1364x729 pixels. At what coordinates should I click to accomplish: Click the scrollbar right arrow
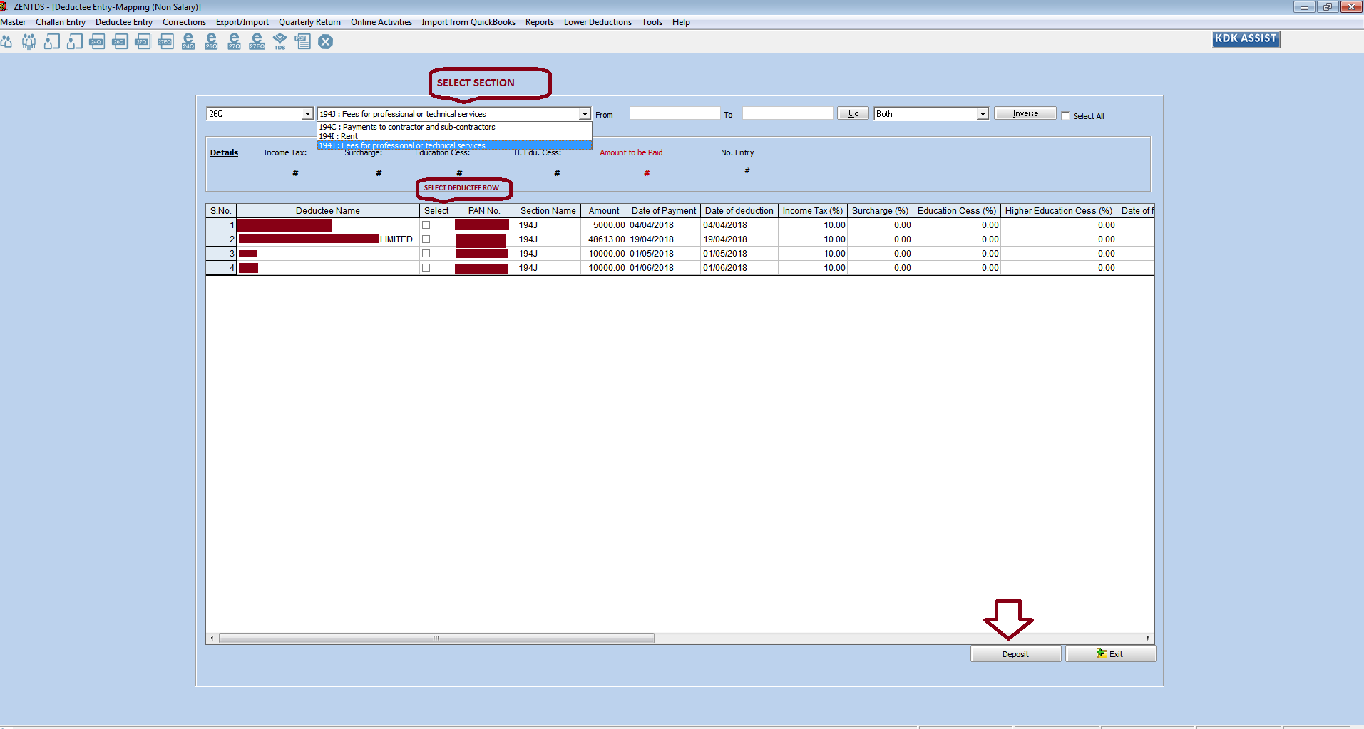point(1148,638)
